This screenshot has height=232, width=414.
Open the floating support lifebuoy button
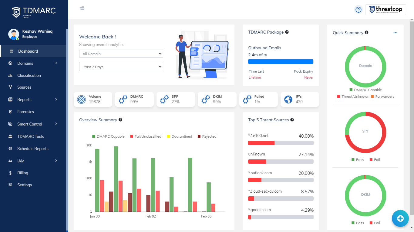(400, 218)
